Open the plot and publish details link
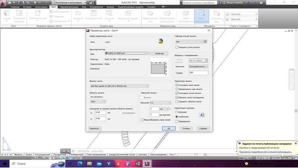Screen dimensions: 298x168 (265, 152)
